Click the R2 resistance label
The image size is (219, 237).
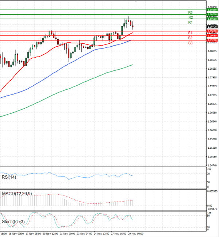click(x=191, y=18)
